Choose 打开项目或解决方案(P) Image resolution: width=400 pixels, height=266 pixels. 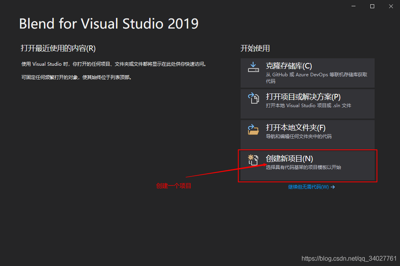[307, 104]
